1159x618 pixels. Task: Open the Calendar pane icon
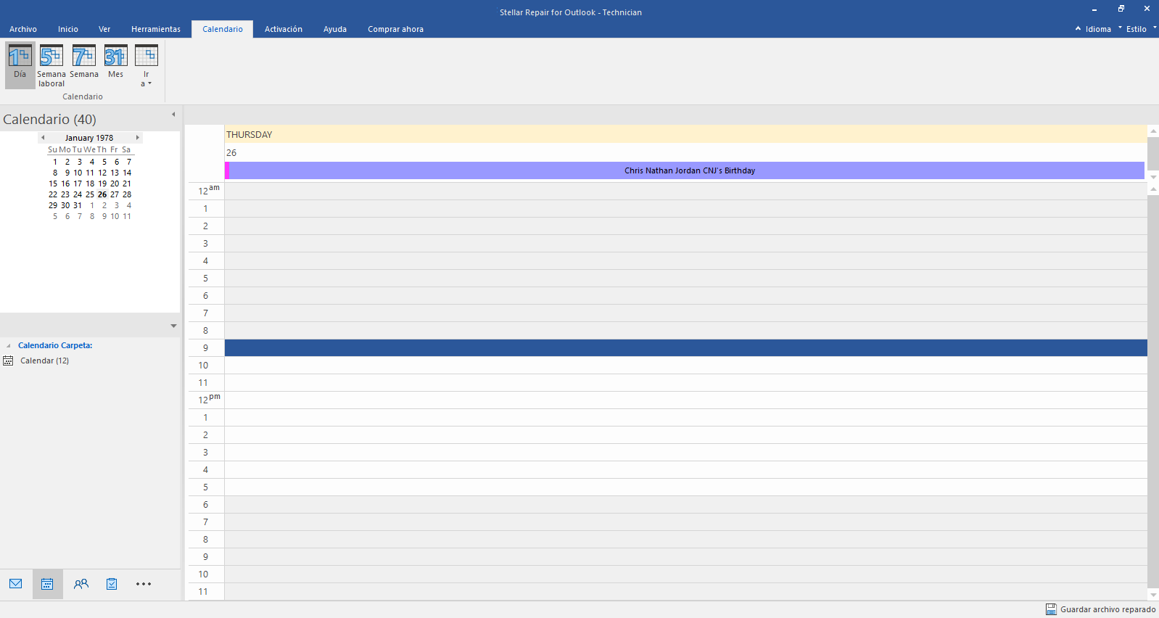pos(47,584)
